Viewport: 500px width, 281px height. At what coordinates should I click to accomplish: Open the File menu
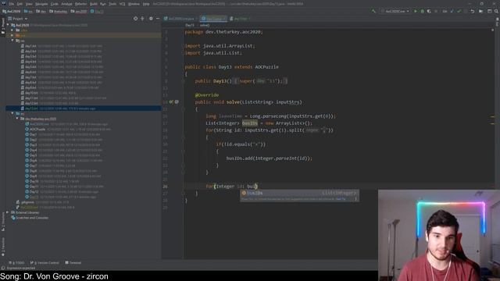click(x=12, y=4)
